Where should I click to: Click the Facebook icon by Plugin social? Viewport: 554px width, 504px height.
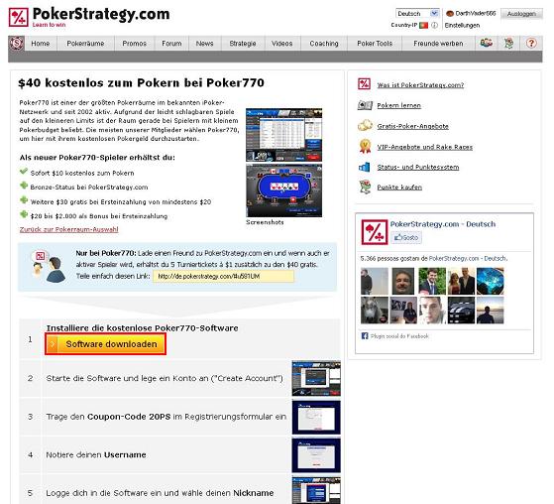365,335
